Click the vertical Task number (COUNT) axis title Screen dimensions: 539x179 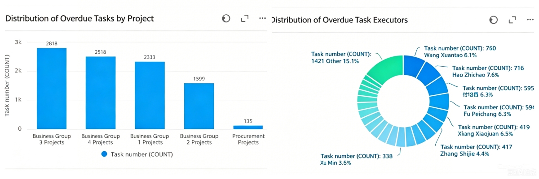(x=7, y=85)
